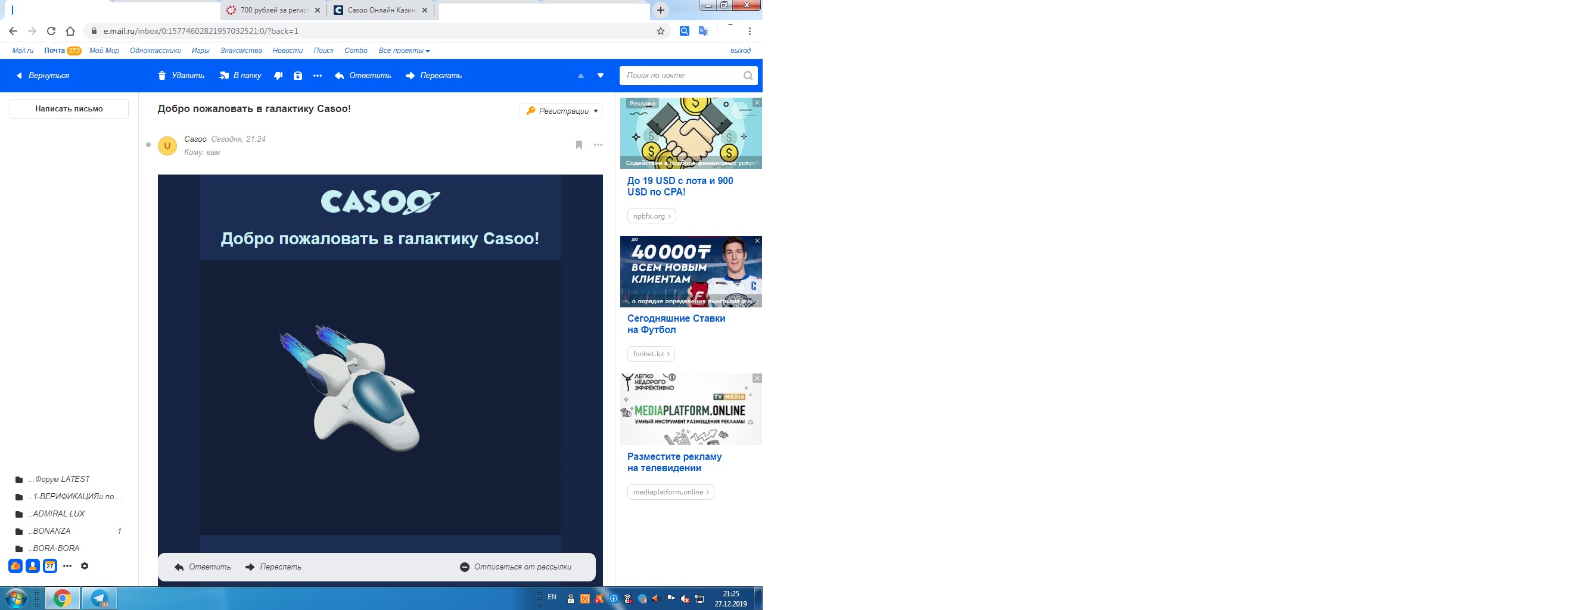1592x610 pixels.
Task: Open Почта in the portal navigation
Action: [x=54, y=51]
